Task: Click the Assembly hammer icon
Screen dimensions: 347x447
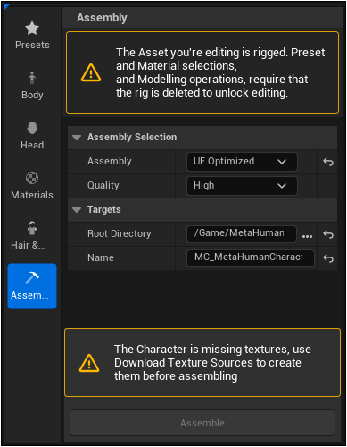Action: tap(32, 278)
